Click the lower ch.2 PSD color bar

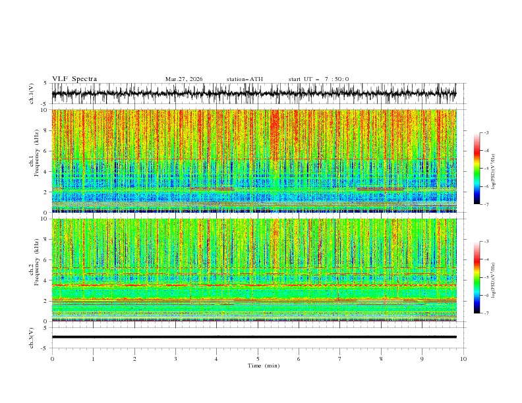pyautogui.click(x=477, y=277)
